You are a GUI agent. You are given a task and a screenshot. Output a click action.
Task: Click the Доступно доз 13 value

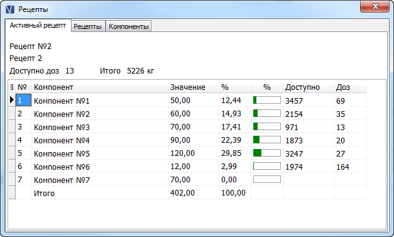click(41, 71)
